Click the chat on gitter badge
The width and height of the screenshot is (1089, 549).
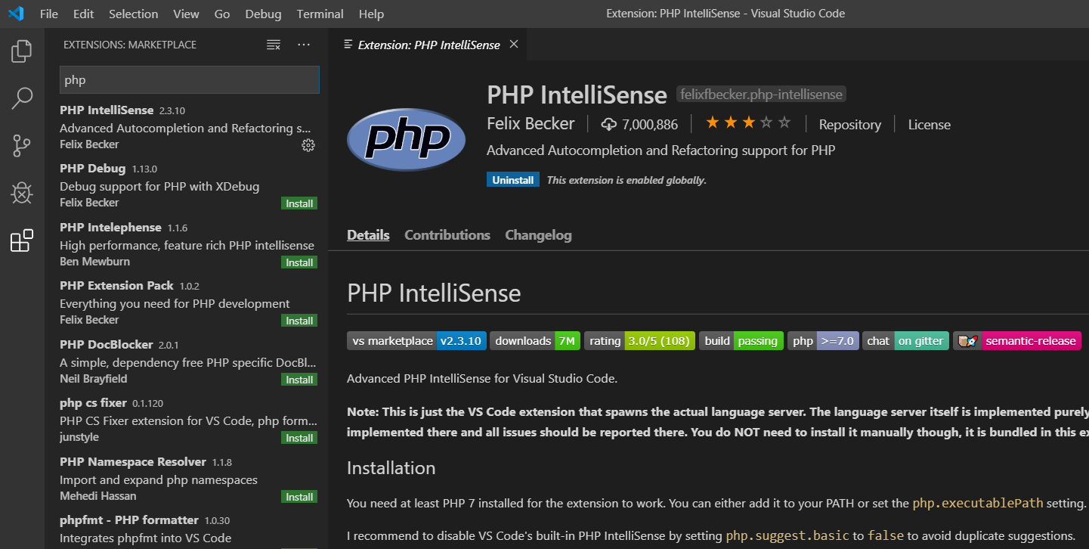pyautogui.click(x=905, y=341)
